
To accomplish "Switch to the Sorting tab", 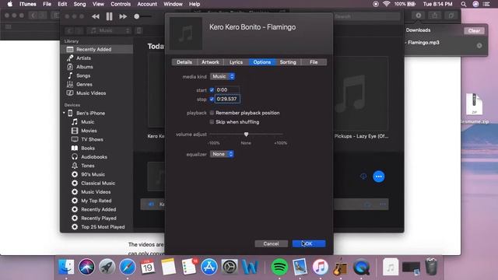I will tap(288, 62).
